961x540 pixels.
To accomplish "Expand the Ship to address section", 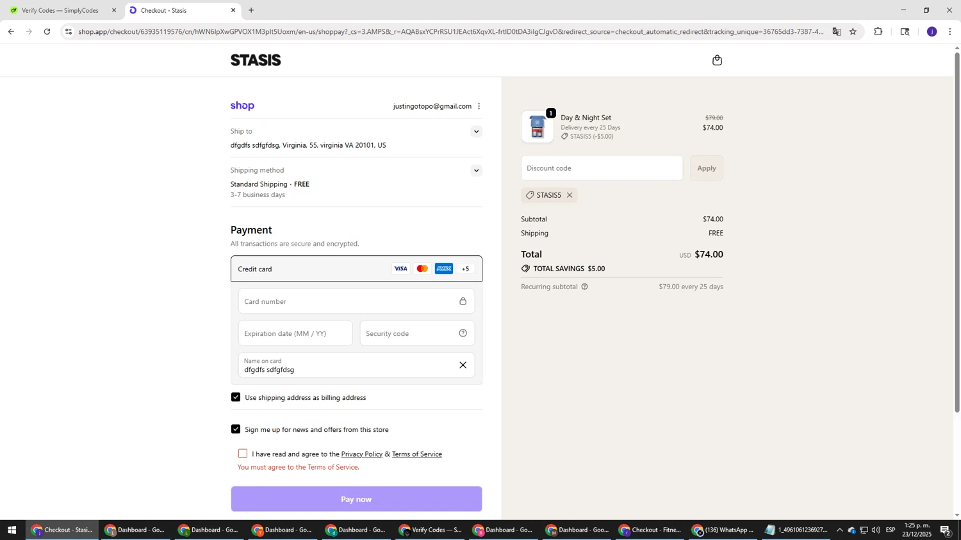I will tap(476, 132).
